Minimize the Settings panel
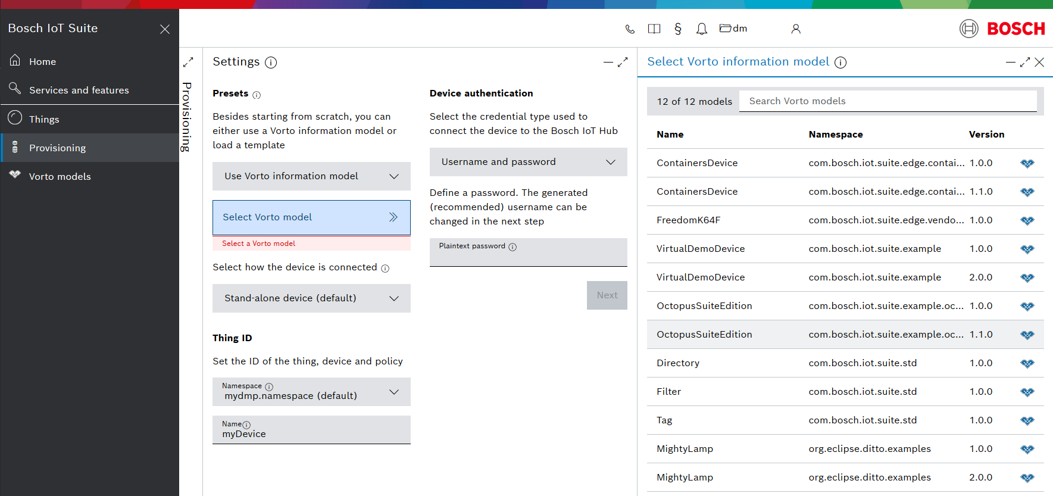Viewport: 1053px width, 496px height. [608, 62]
